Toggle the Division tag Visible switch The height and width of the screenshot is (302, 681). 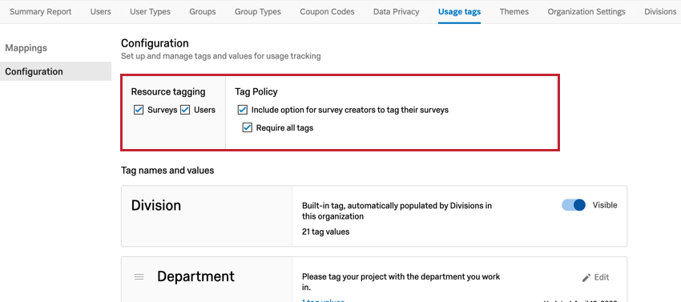coord(574,205)
